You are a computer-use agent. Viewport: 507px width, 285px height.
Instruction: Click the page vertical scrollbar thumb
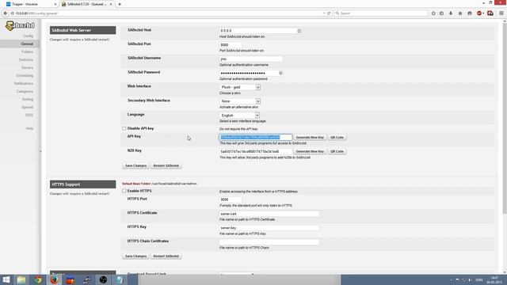(505, 118)
